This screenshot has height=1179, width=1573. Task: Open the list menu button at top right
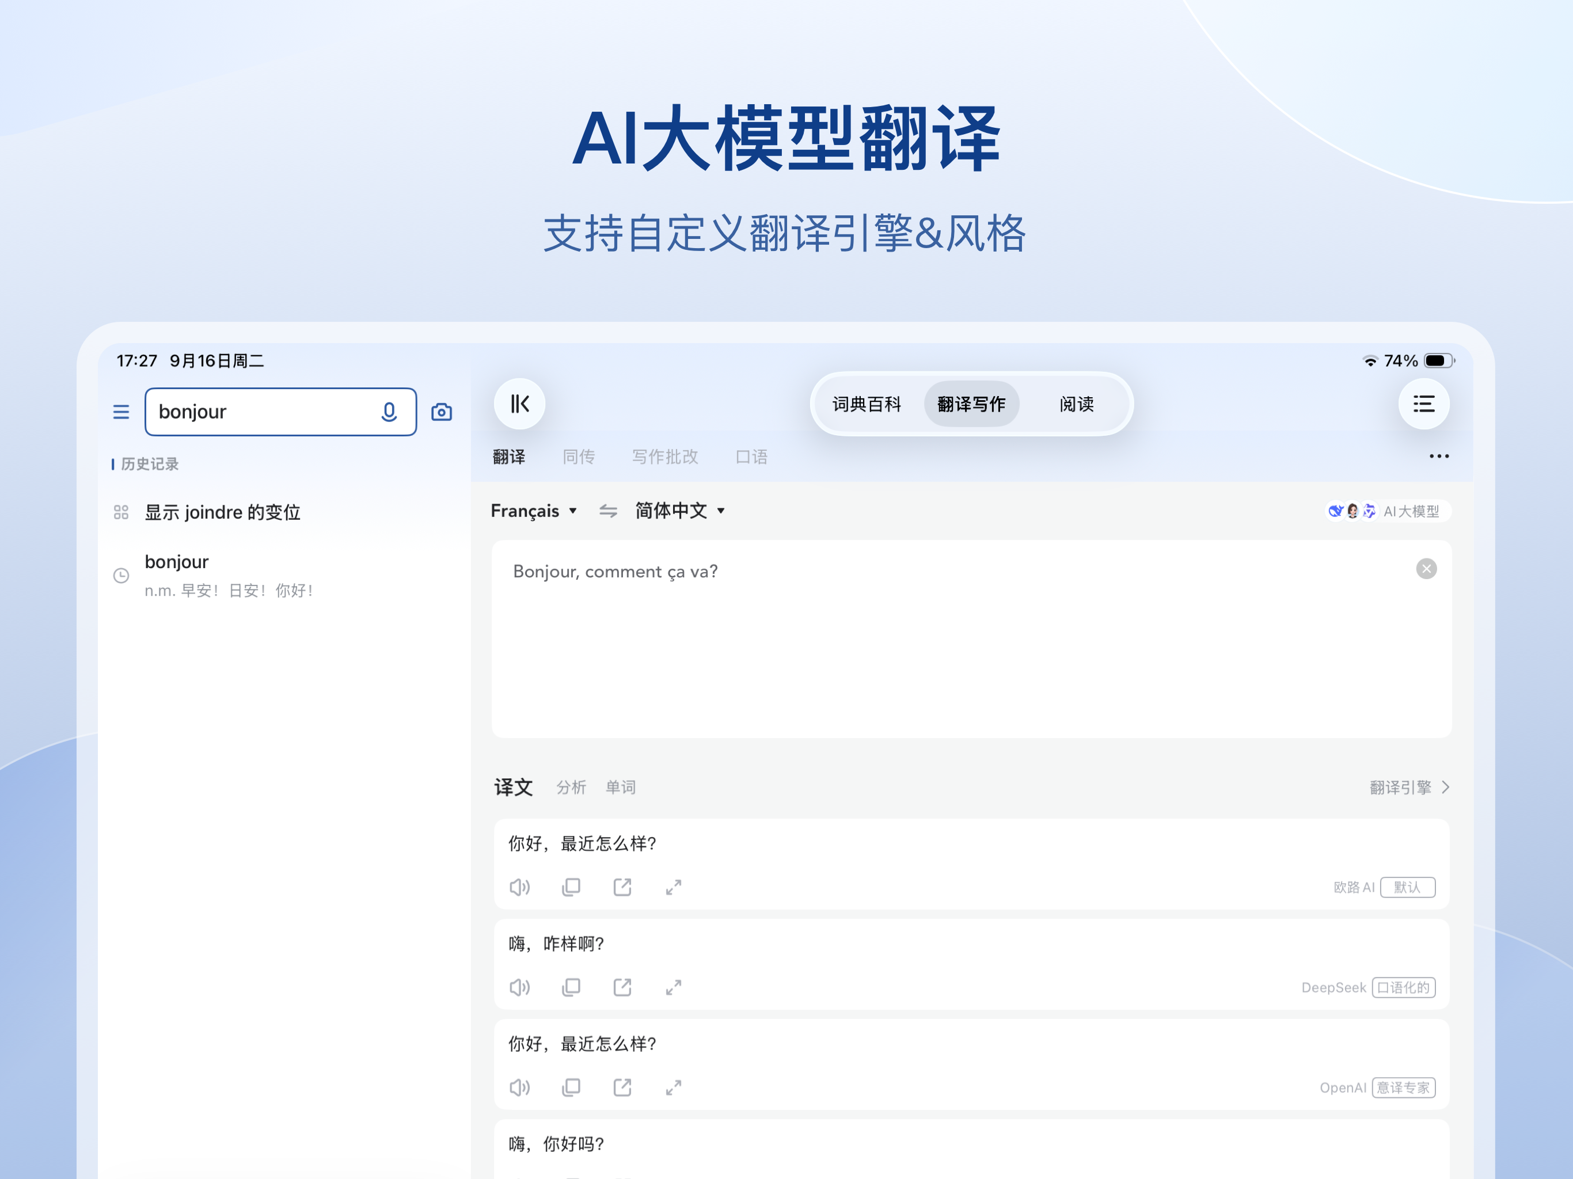coord(1424,404)
